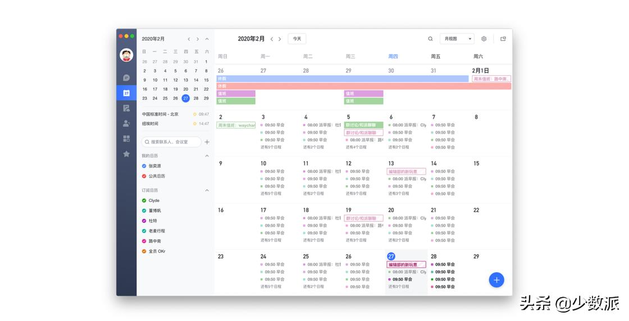Open 周末值班 路中南 event on Feb 1

(491, 79)
